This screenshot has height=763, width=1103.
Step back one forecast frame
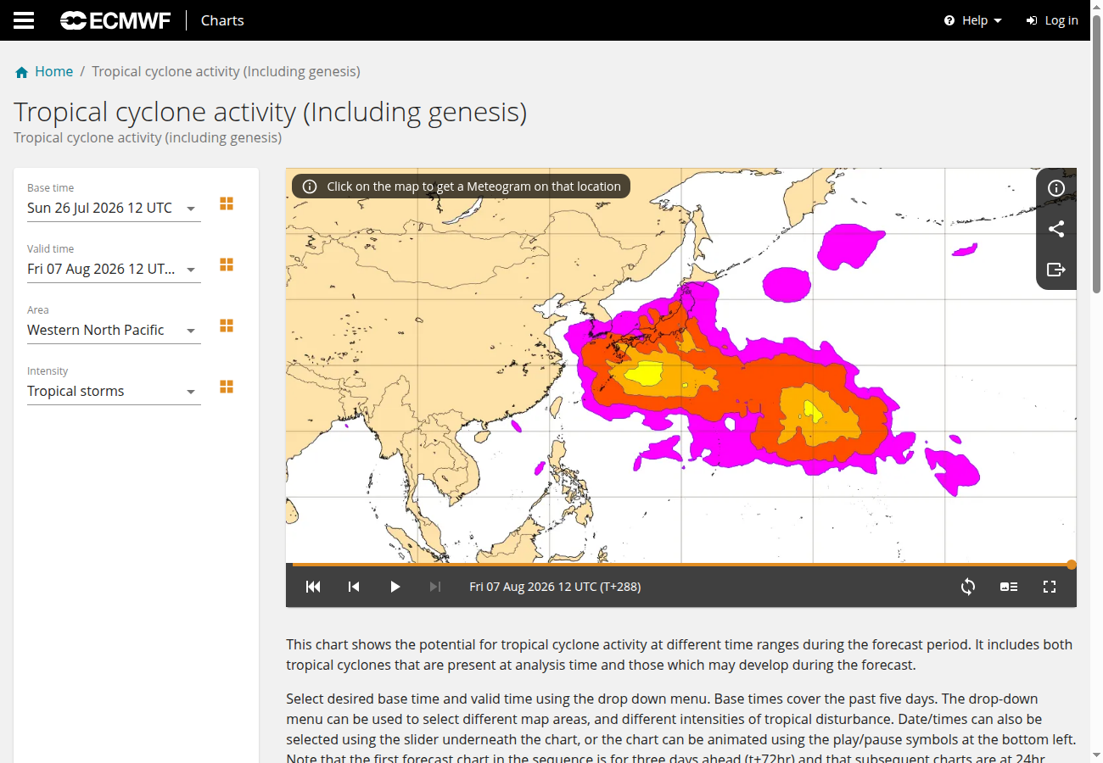coord(354,587)
